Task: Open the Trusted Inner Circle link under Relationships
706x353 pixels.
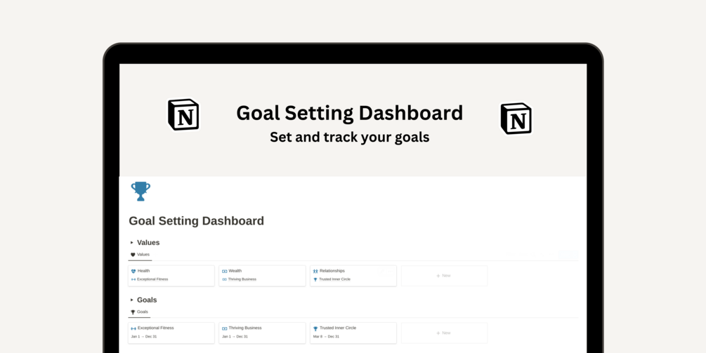Action: 334,279
